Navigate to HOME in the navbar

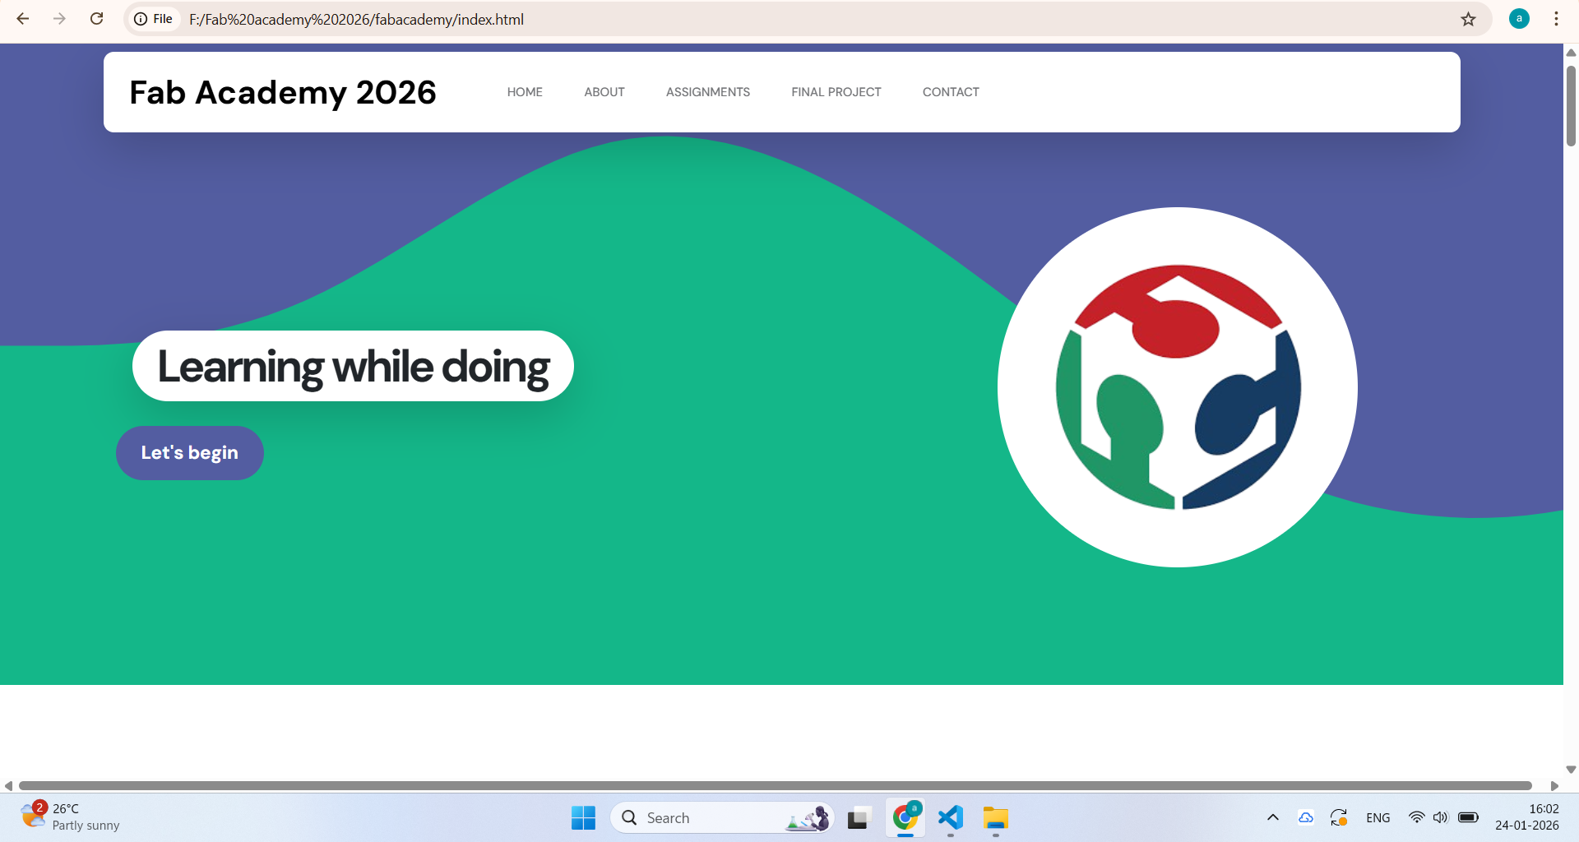coord(525,92)
